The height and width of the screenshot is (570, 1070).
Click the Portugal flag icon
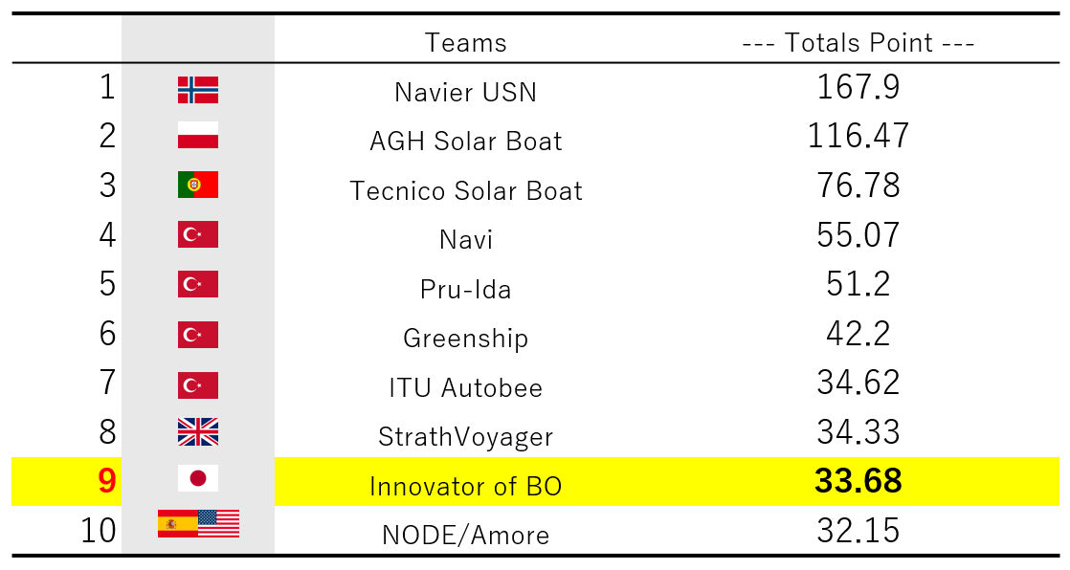[x=198, y=185]
